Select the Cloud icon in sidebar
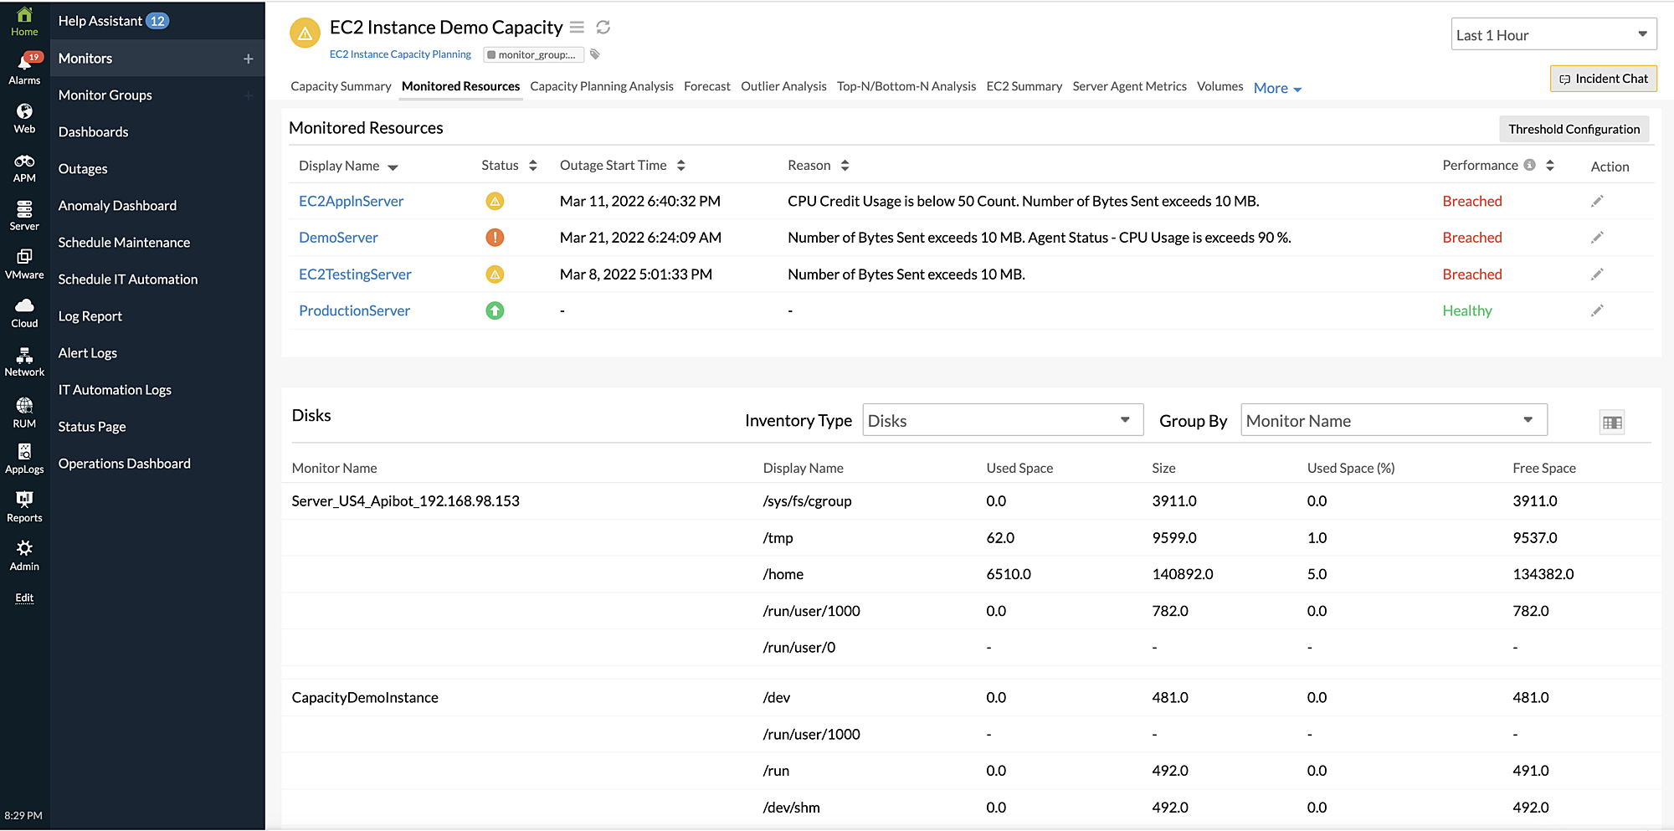The width and height of the screenshot is (1674, 831). pos(24,310)
